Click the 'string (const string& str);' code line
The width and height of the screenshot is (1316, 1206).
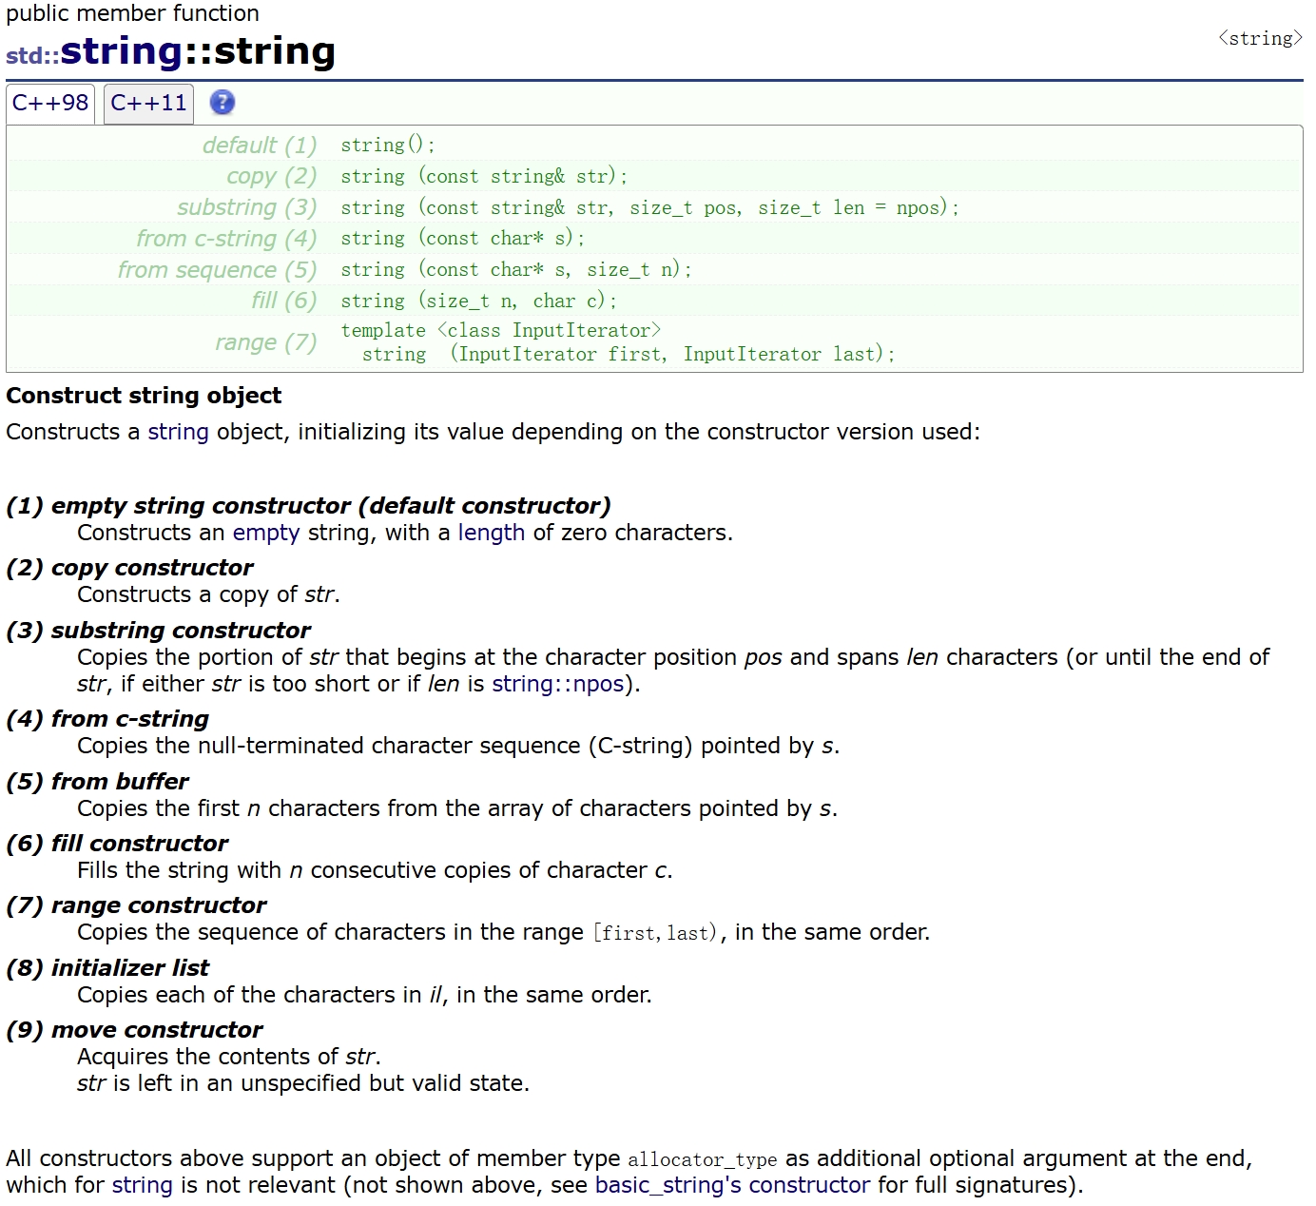(x=484, y=177)
